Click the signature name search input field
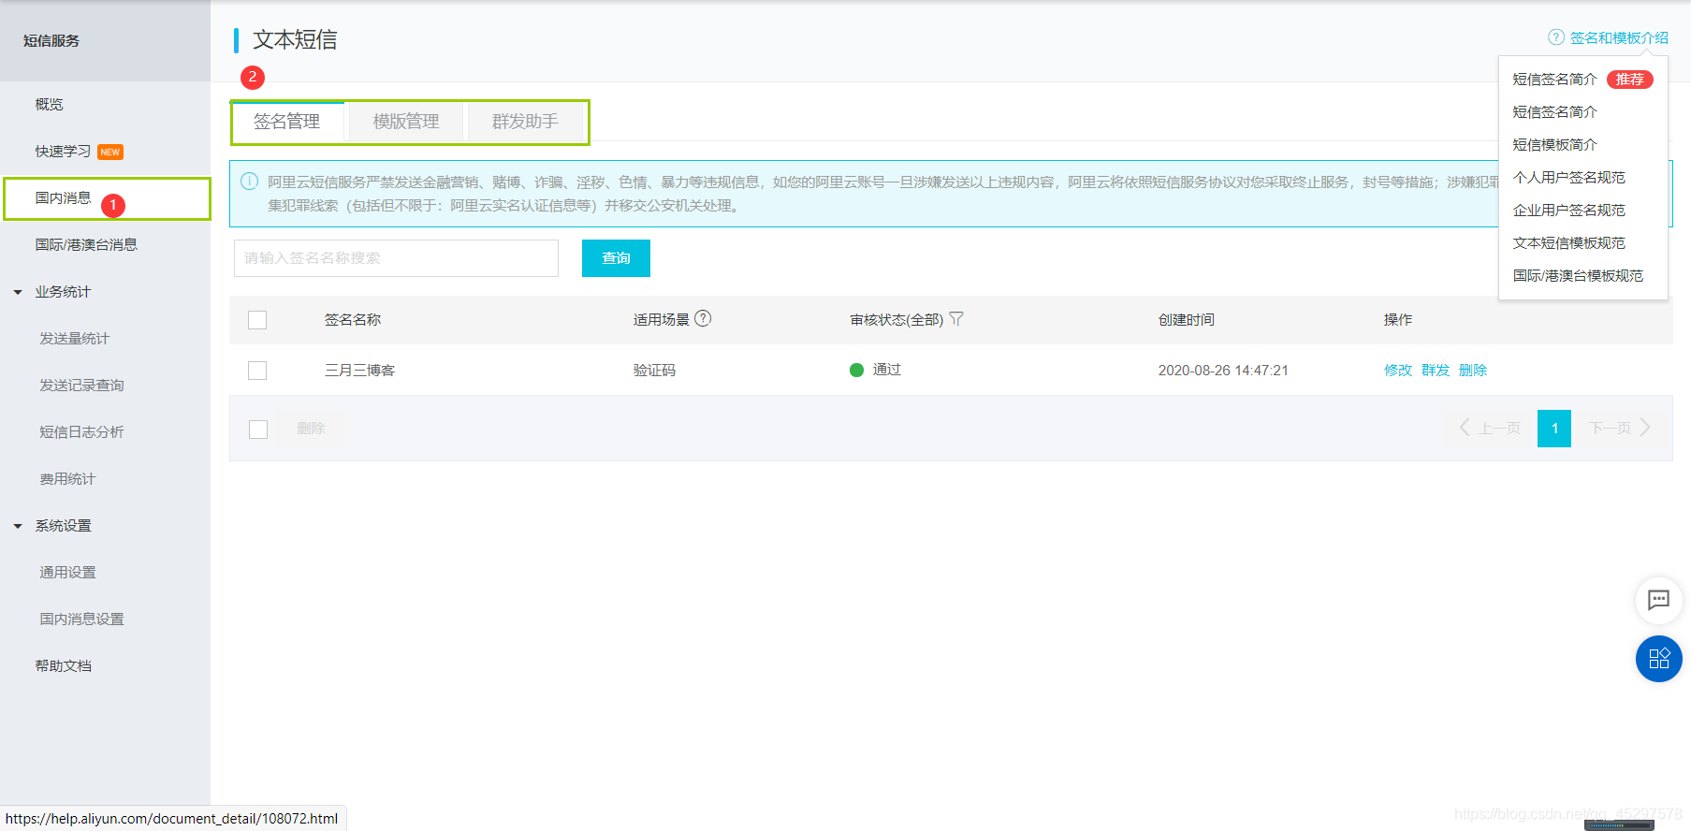The width and height of the screenshot is (1691, 831). click(396, 258)
